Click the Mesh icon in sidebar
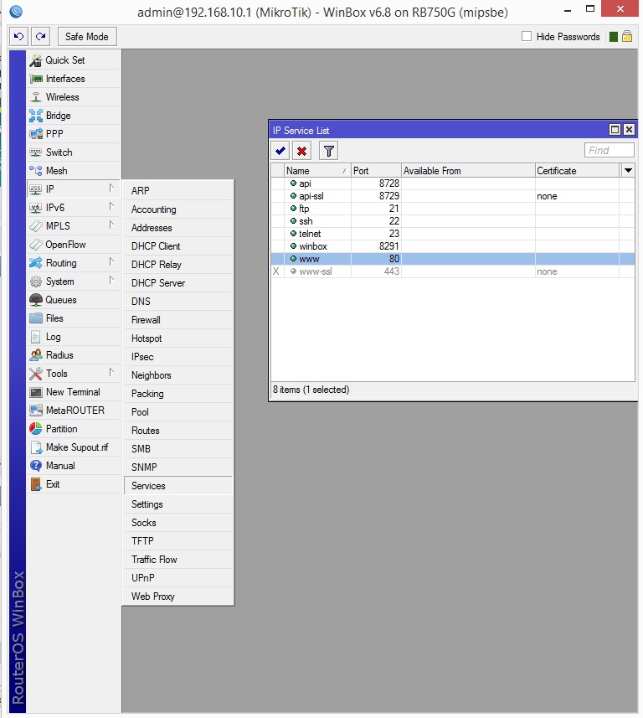 coord(36,171)
